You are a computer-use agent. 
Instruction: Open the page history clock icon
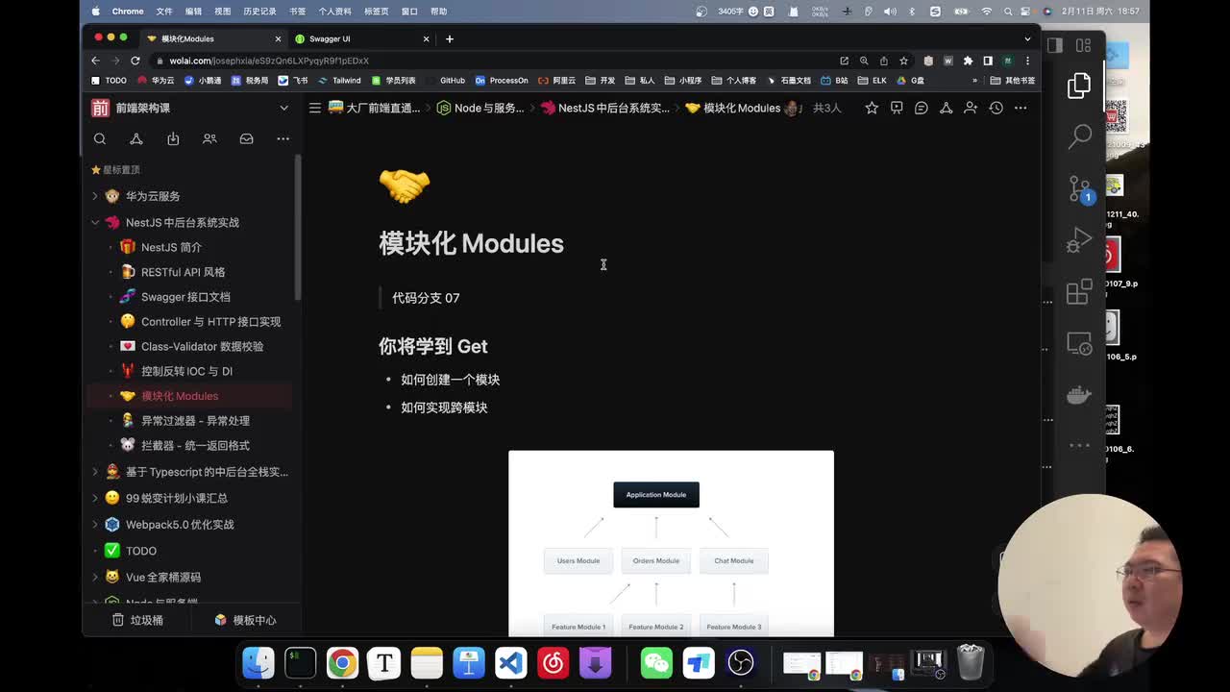[x=996, y=108]
